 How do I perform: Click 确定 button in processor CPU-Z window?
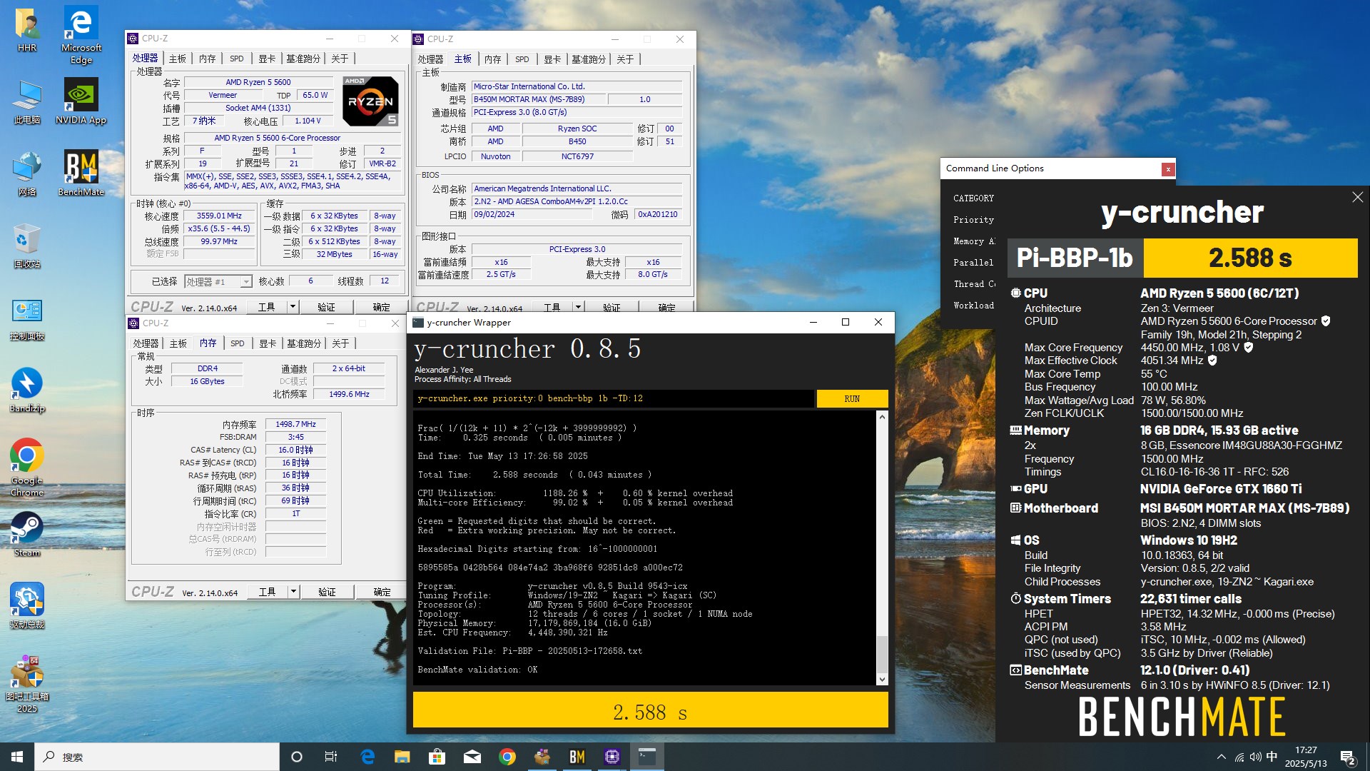[382, 307]
